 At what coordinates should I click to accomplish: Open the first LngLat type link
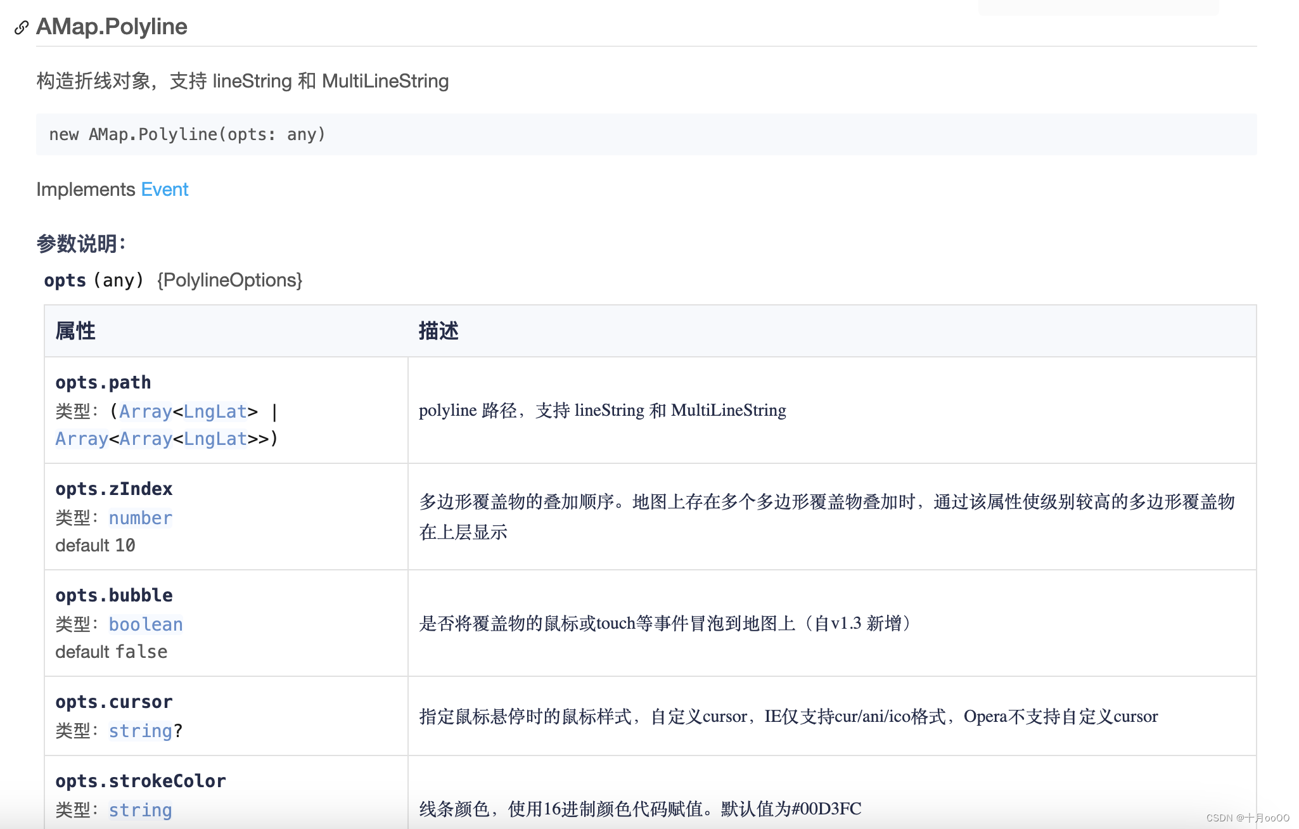215,412
